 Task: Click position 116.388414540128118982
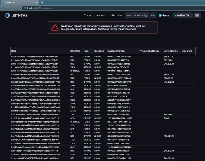(x=119, y=147)
